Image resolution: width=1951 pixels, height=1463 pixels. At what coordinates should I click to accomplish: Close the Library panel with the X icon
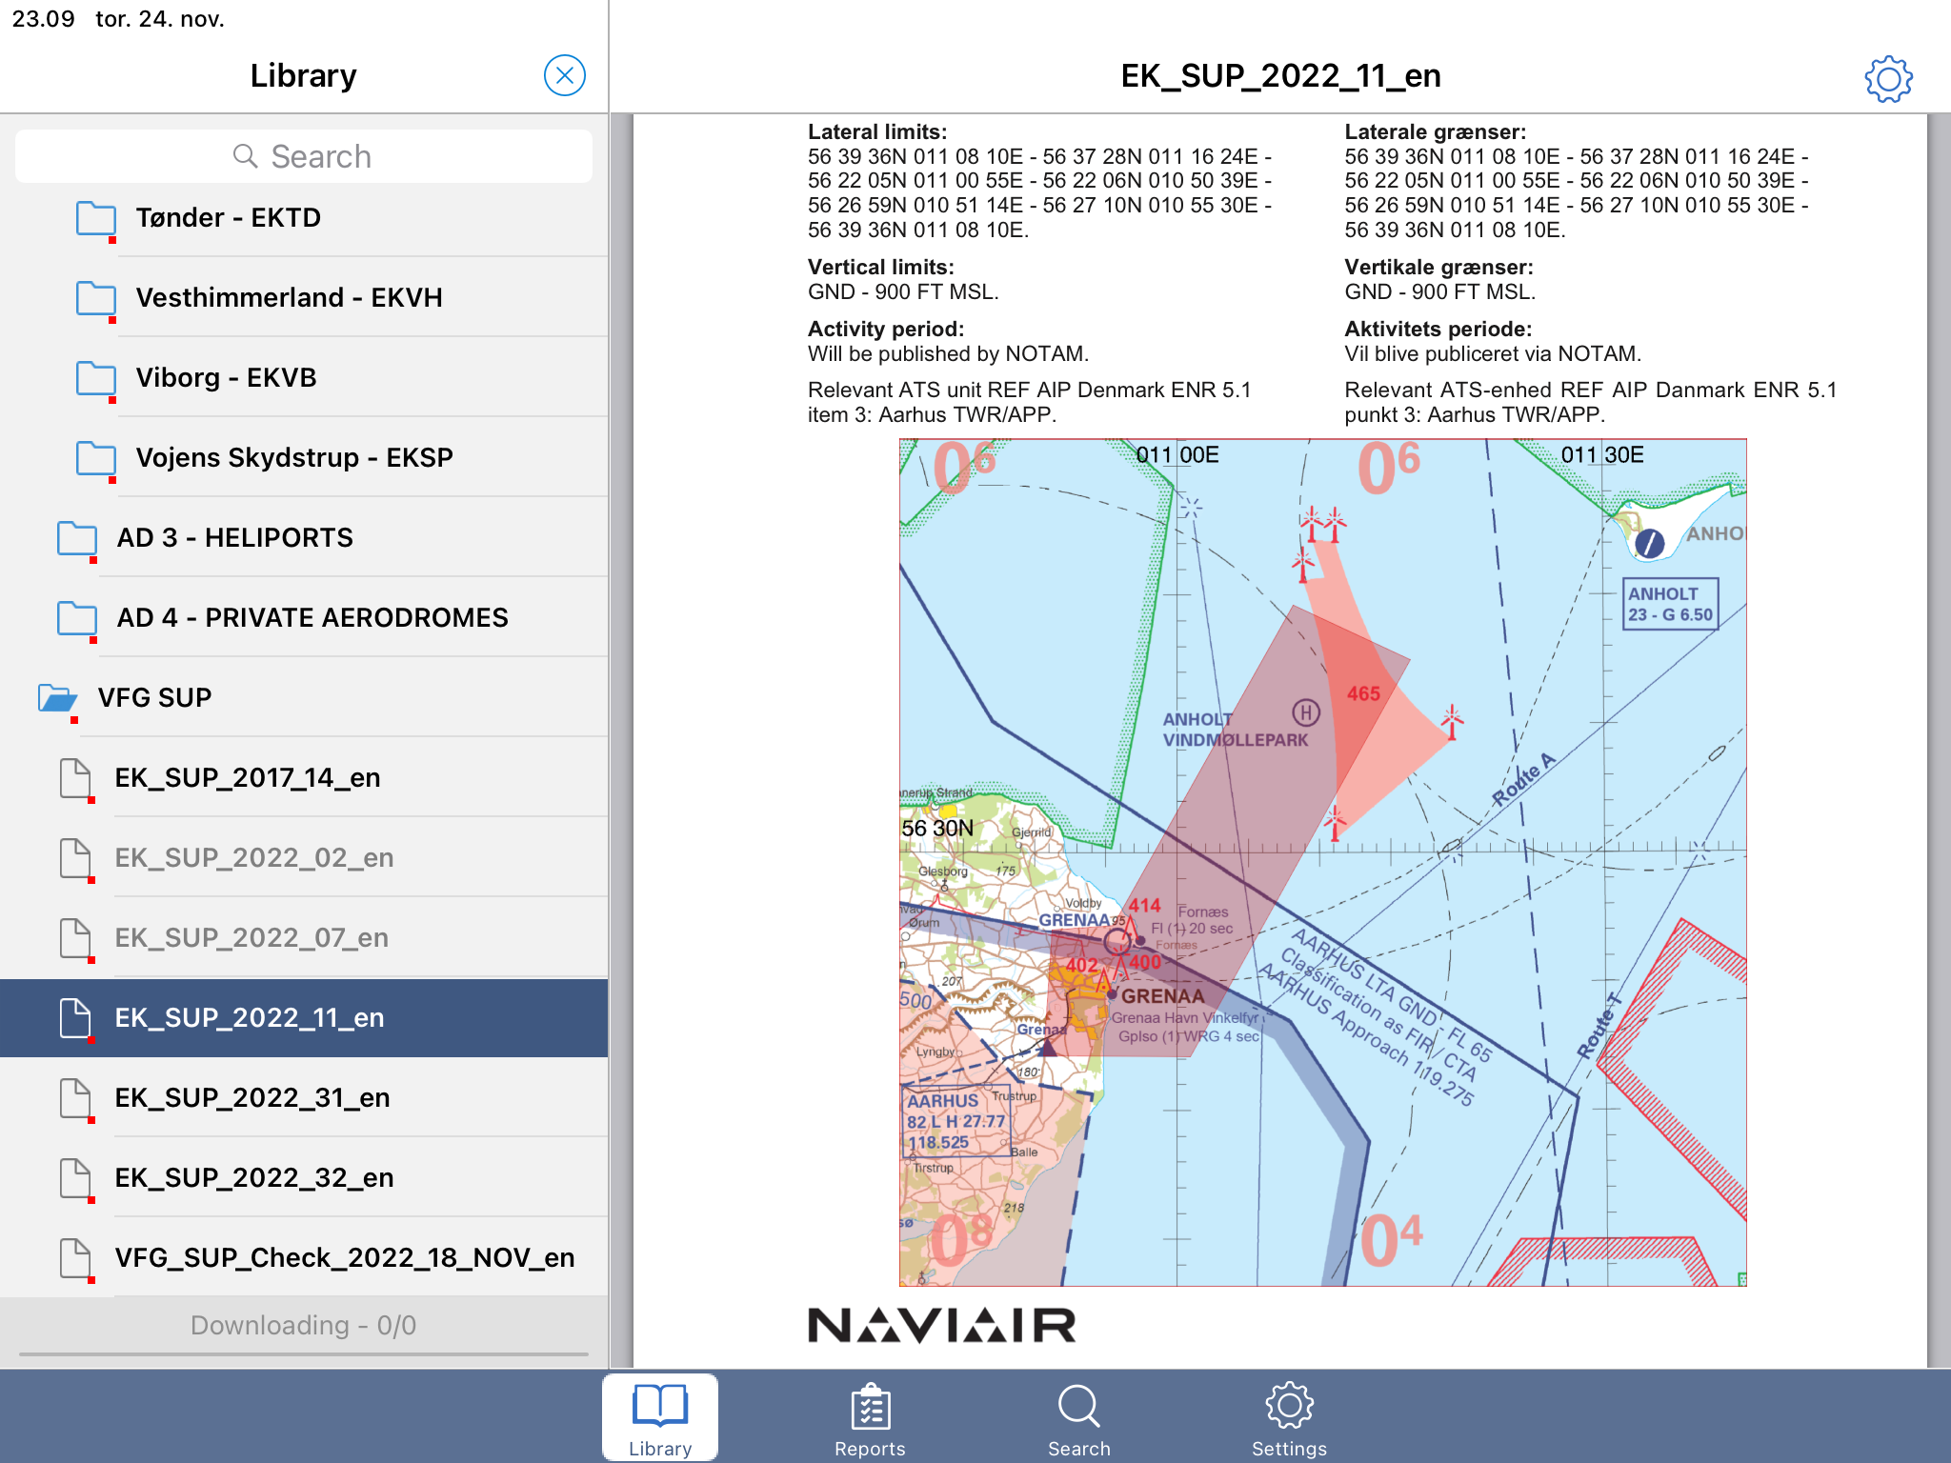[564, 75]
